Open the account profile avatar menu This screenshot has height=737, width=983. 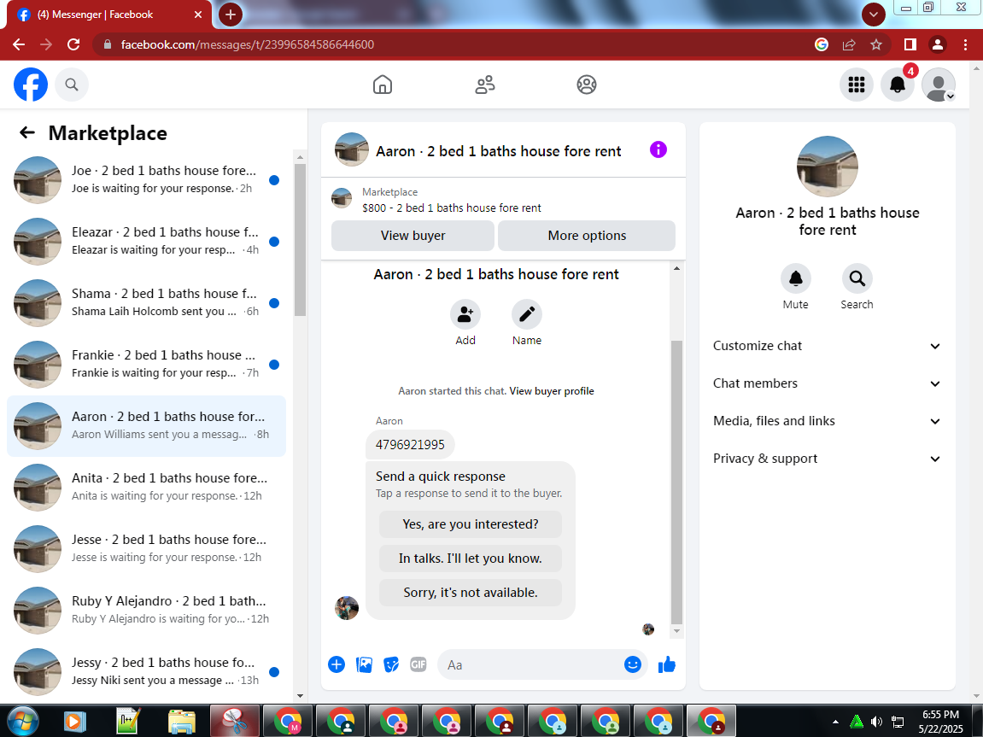click(x=939, y=85)
